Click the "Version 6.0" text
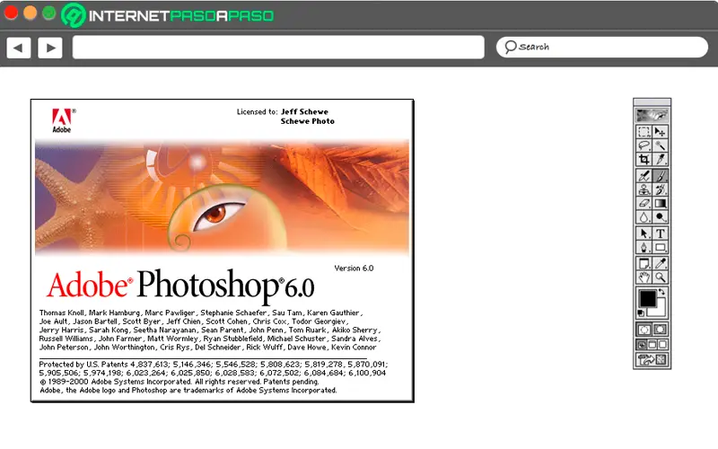The height and width of the screenshot is (449, 718). click(x=354, y=268)
